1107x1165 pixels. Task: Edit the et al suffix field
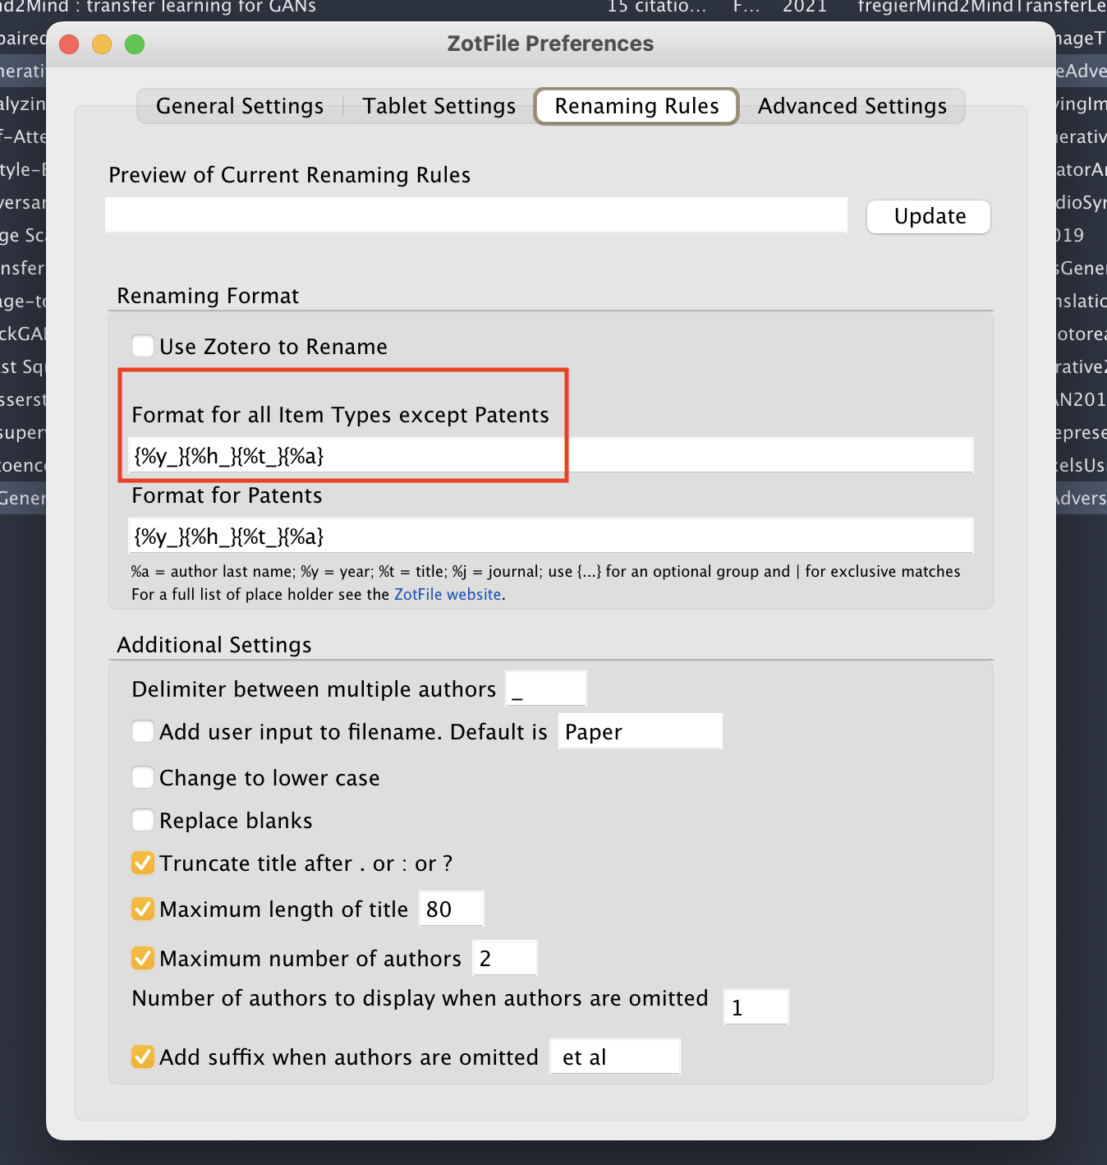615,1057
